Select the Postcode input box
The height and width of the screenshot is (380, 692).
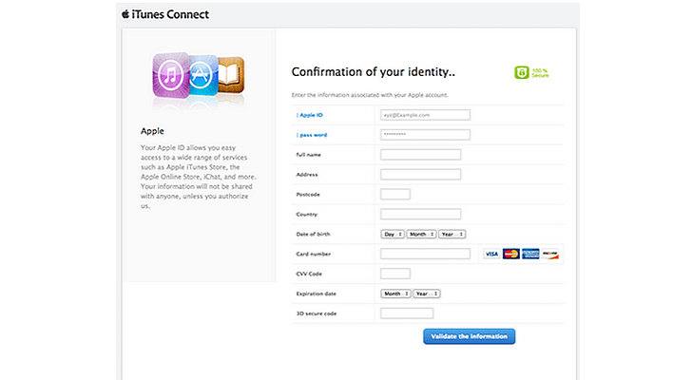[395, 195]
